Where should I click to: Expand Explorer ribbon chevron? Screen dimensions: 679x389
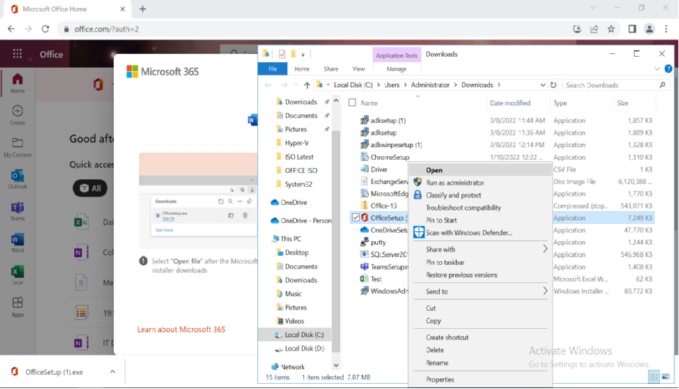point(657,69)
